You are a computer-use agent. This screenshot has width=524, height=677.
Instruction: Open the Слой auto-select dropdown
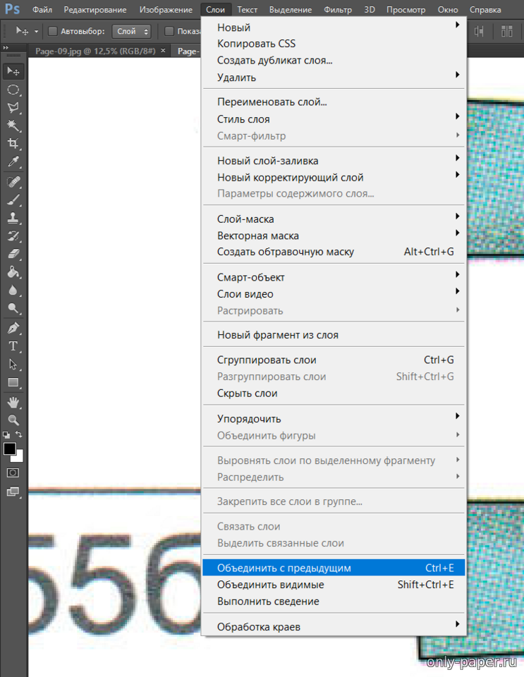(x=133, y=32)
